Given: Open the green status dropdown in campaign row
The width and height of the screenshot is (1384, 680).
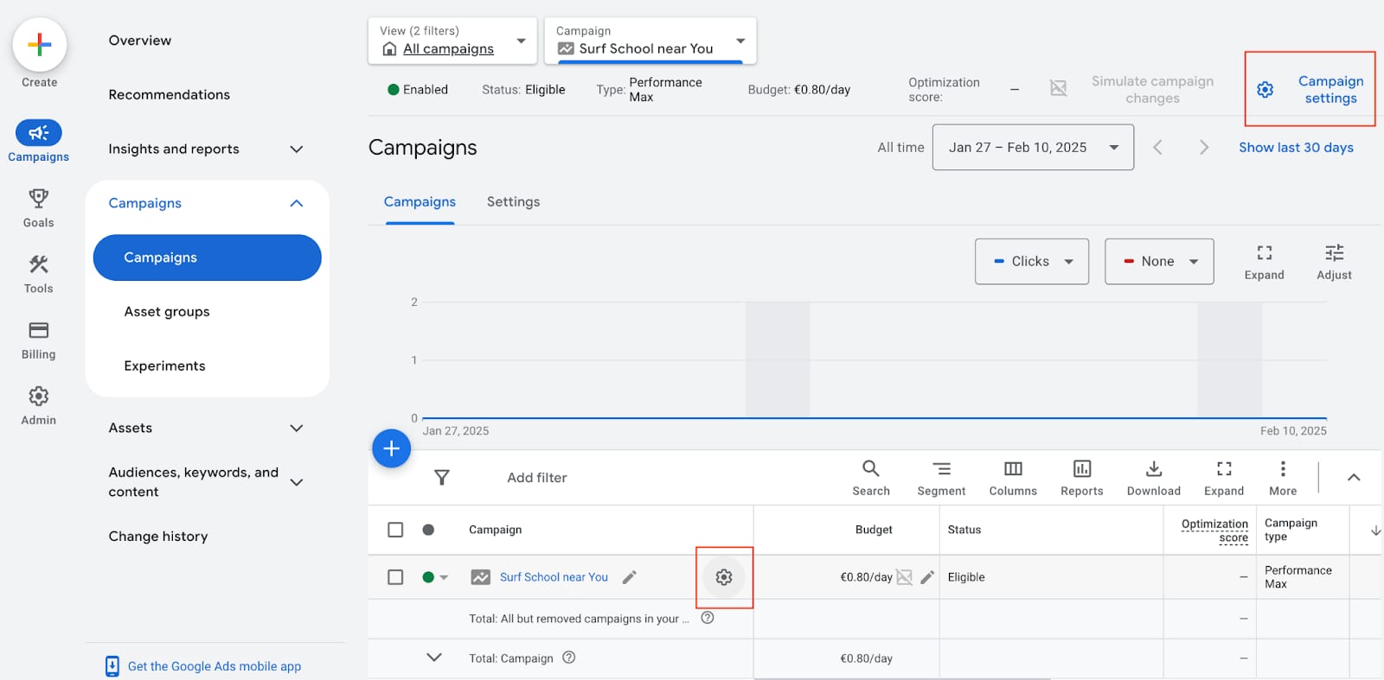Looking at the screenshot, I should click(x=435, y=577).
